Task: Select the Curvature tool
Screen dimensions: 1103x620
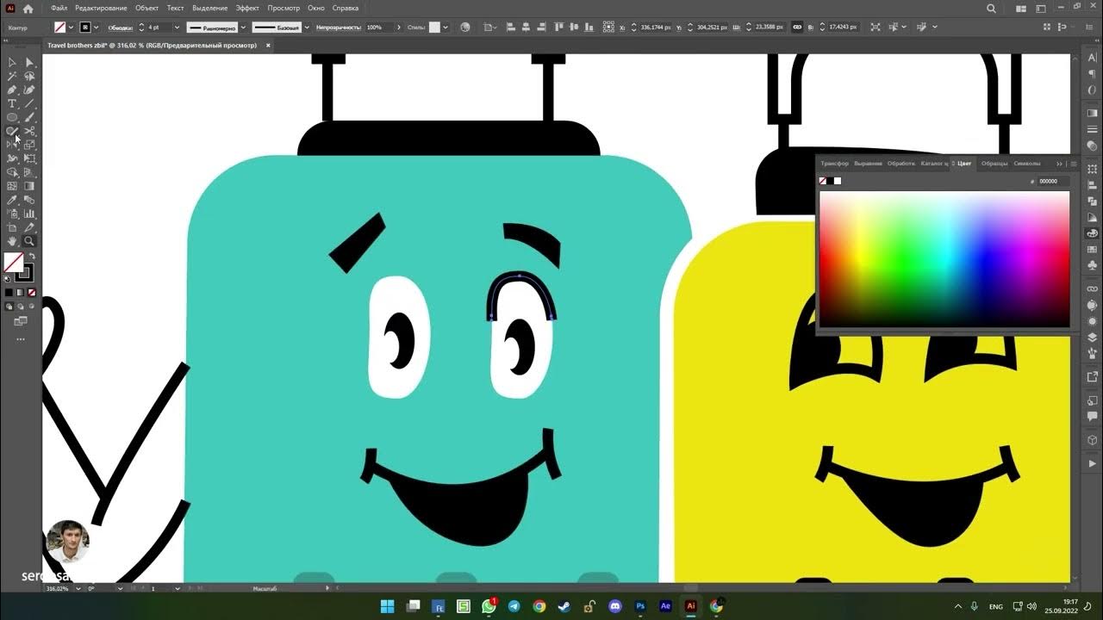Action: click(x=29, y=90)
